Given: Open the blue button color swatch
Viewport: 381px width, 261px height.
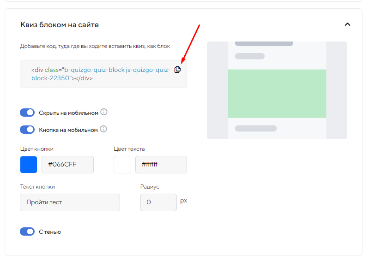Looking at the screenshot, I should pos(29,165).
